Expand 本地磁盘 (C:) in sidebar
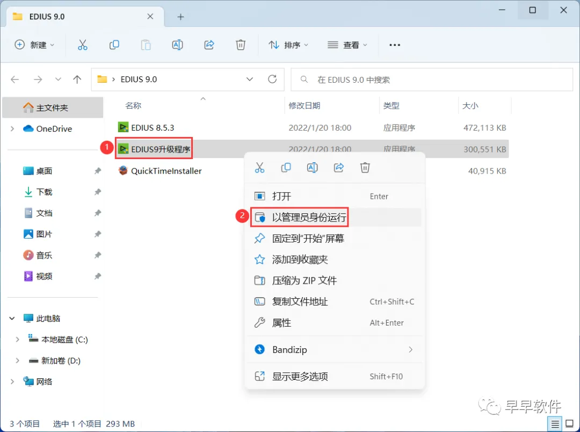The width and height of the screenshot is (580, 432). (17, 340)
